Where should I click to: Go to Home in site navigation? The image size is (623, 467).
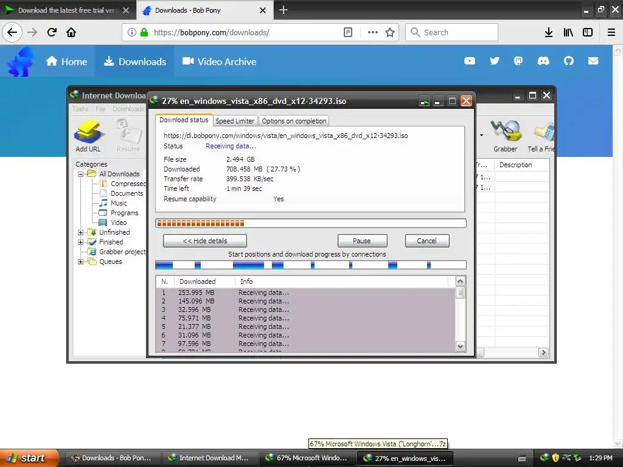[67, 61]
